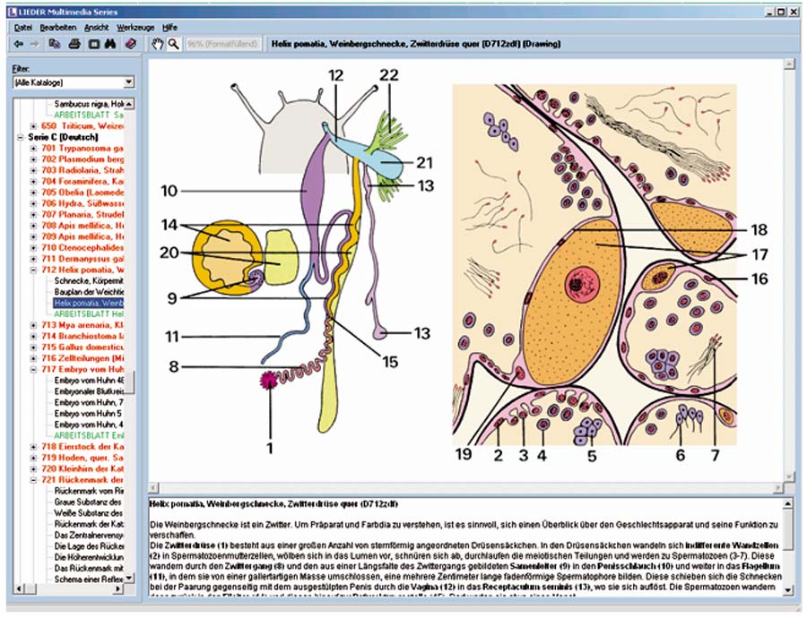
Task: Select the hand pan tool
Action: tap(158, 43)
